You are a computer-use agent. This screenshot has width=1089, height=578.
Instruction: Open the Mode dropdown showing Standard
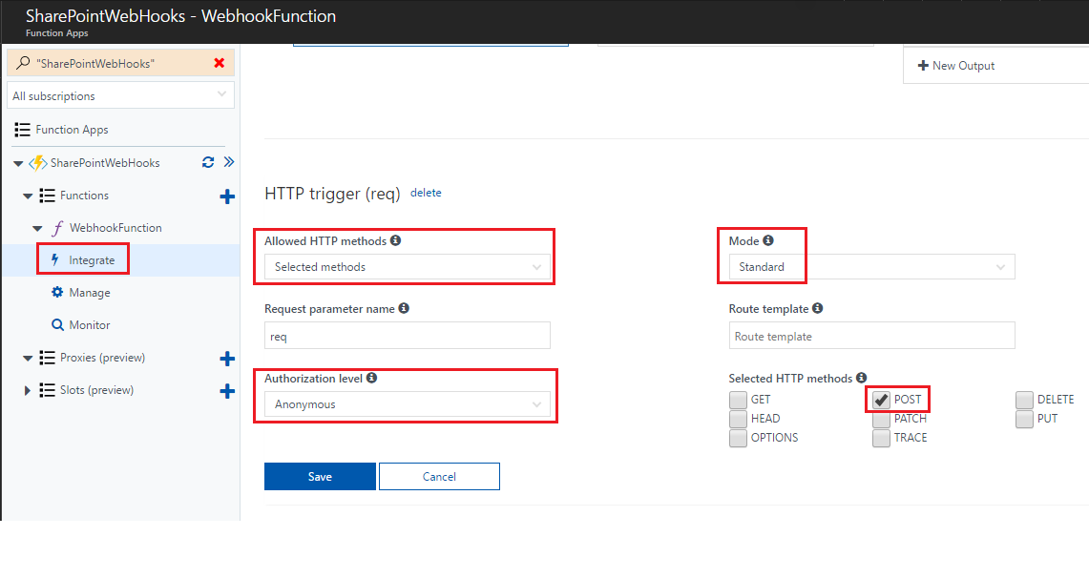click(x=871, y=267)
